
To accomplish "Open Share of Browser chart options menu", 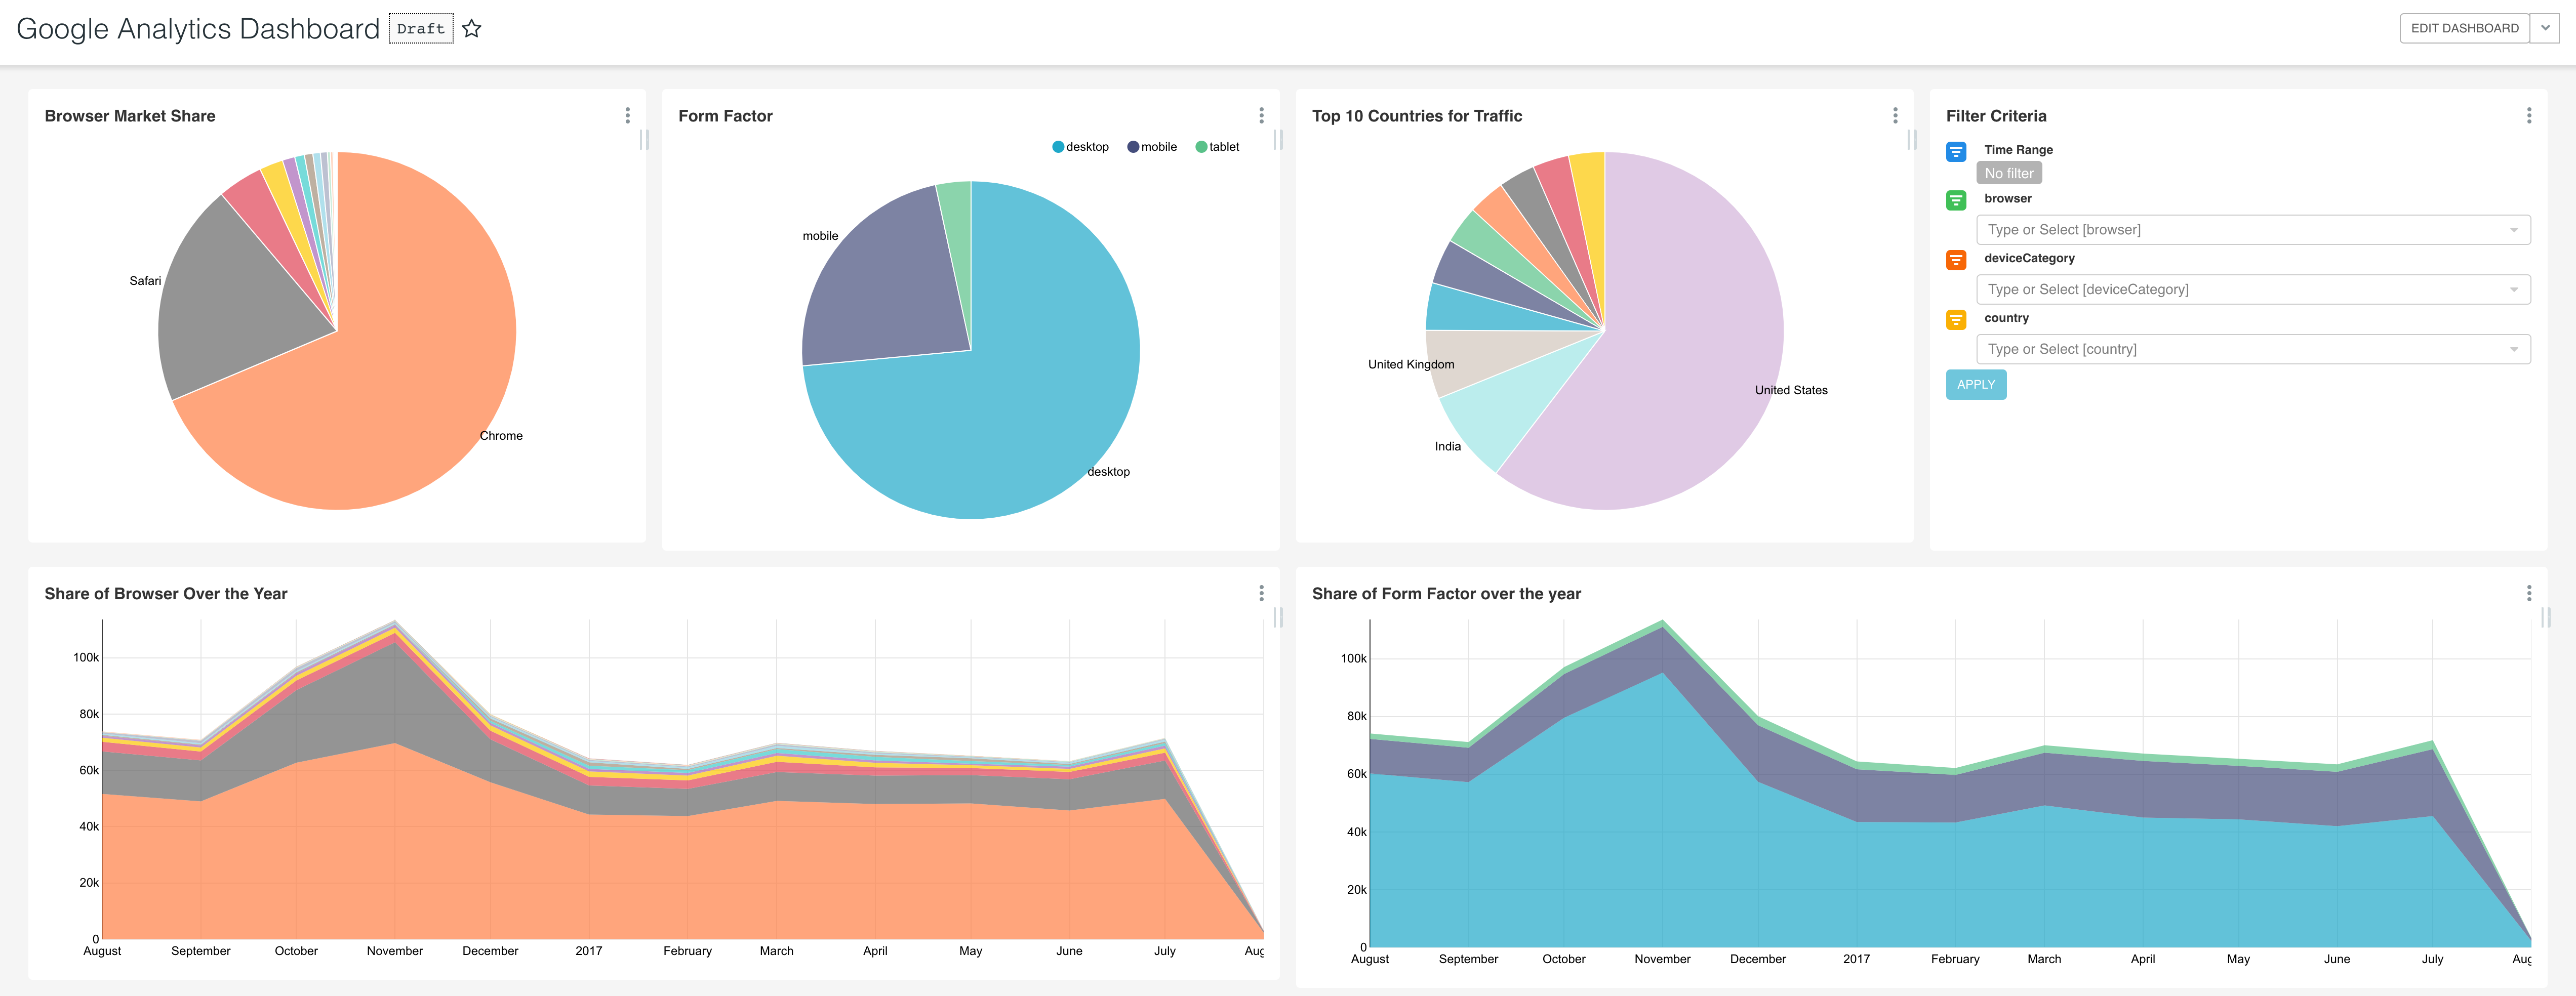I will pyautogui.click(x=1261, y=593).
